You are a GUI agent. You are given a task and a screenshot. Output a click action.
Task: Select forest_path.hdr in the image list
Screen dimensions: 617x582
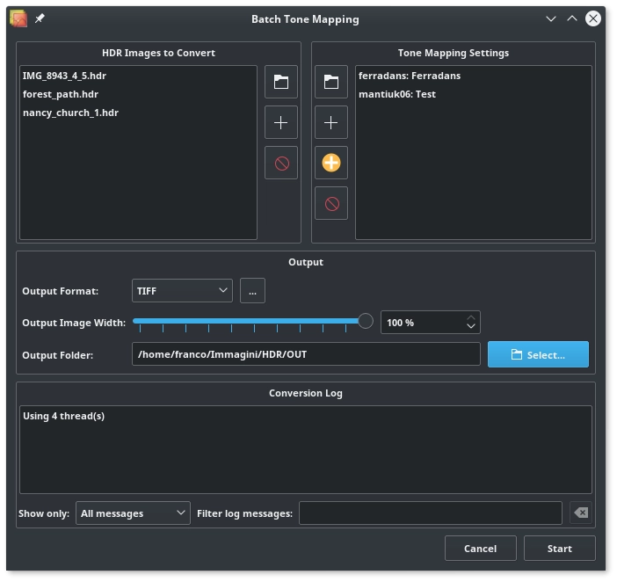tap(61, 94)
